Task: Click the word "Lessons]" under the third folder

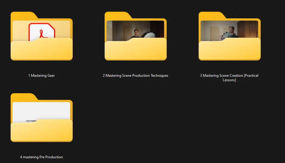Action: tap(229, 80)
